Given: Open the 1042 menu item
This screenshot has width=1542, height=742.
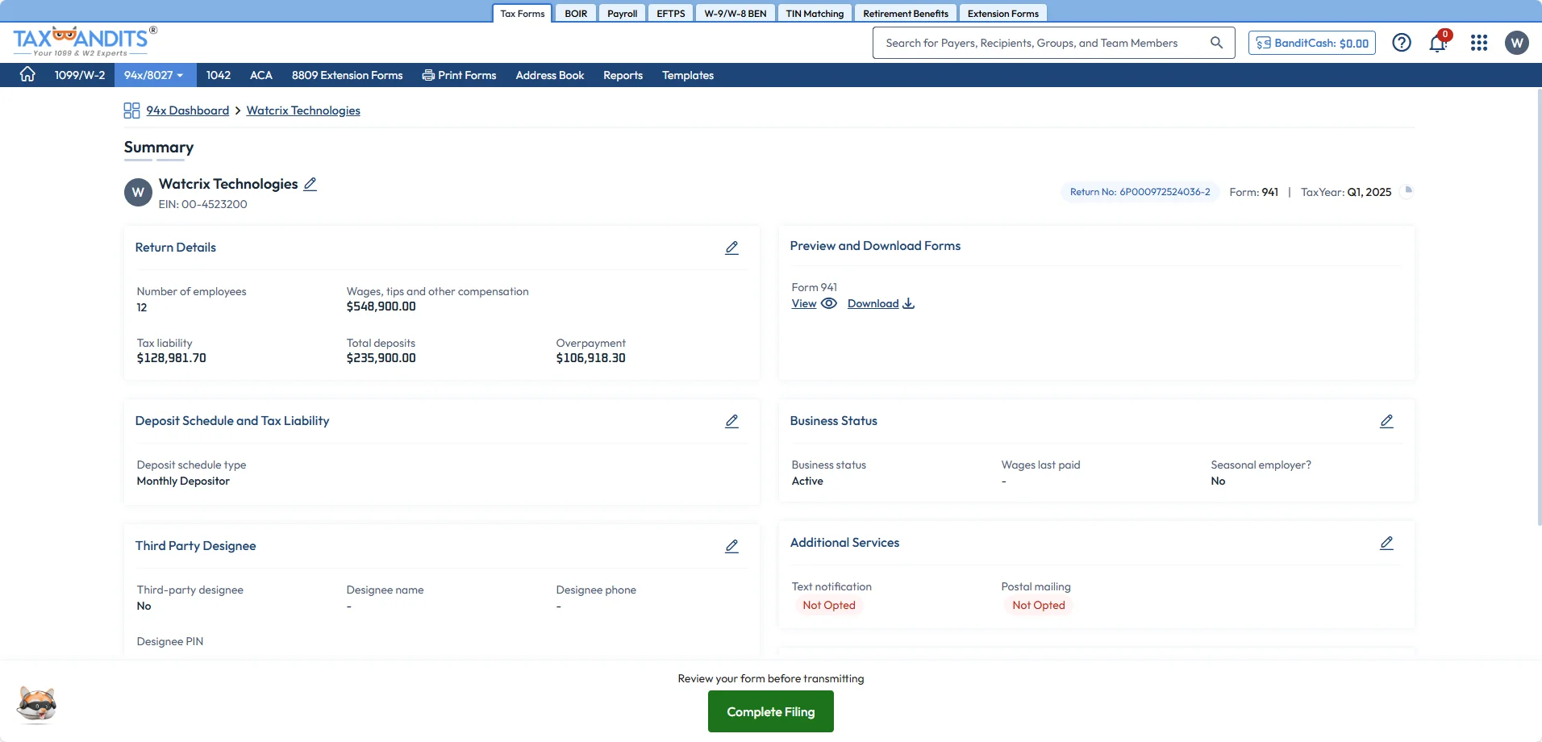Looking at the screenshot, I should (x=219, y=75).
